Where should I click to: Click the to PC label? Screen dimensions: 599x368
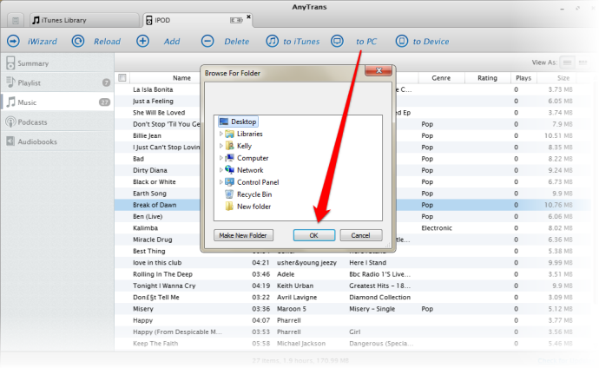pos(366,42)
